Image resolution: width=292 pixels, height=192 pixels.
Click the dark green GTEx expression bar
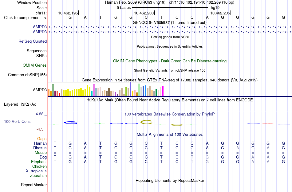156,92
